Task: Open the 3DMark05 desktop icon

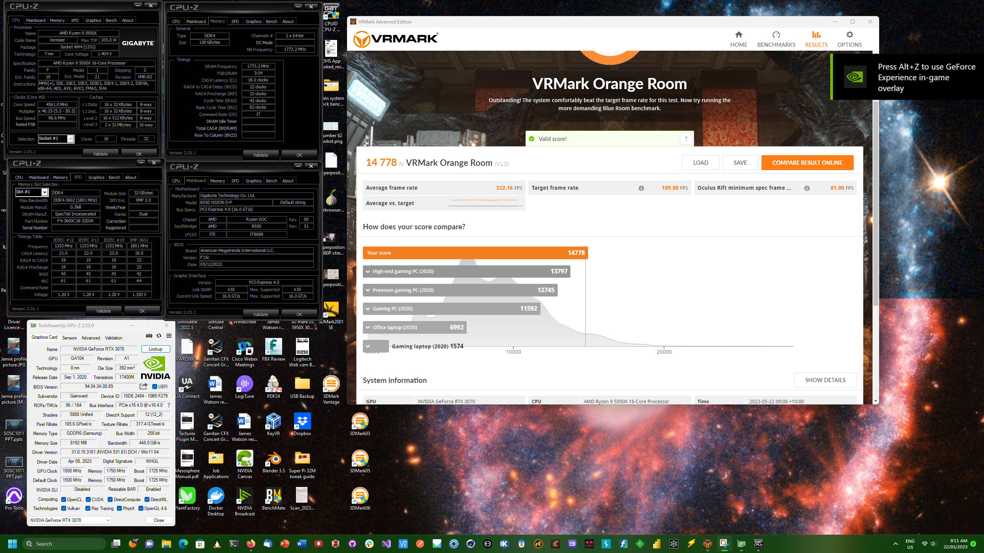Action: tap(360, 462)
